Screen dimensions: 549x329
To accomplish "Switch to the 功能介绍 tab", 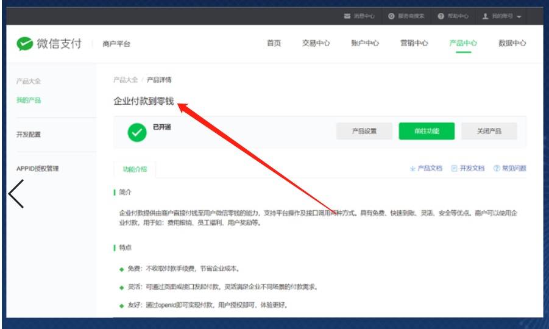I will (x=135, y=169).
